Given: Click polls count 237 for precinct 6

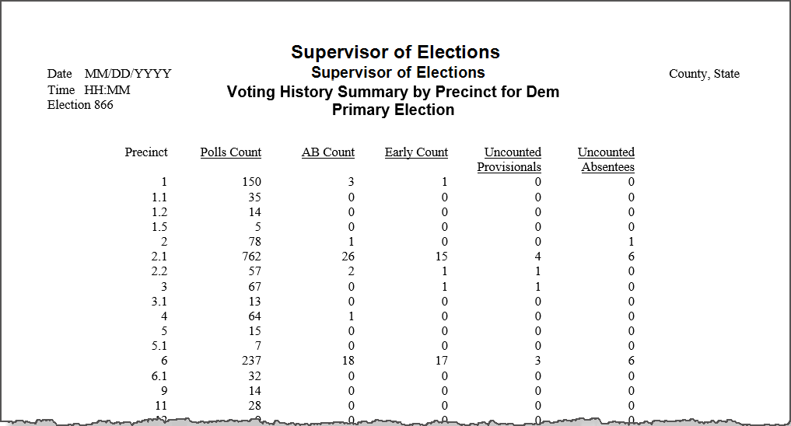Looking at the screenshot, I should [x=251, y=361].
